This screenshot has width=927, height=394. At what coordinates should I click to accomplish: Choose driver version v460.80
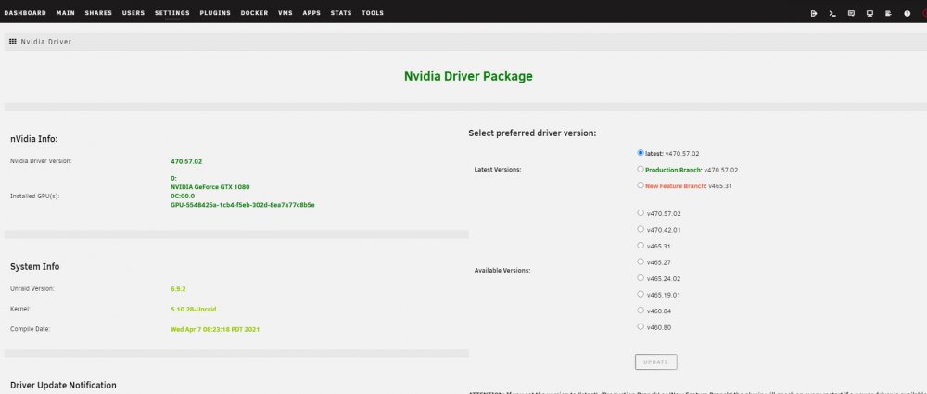tap(641, 326)
